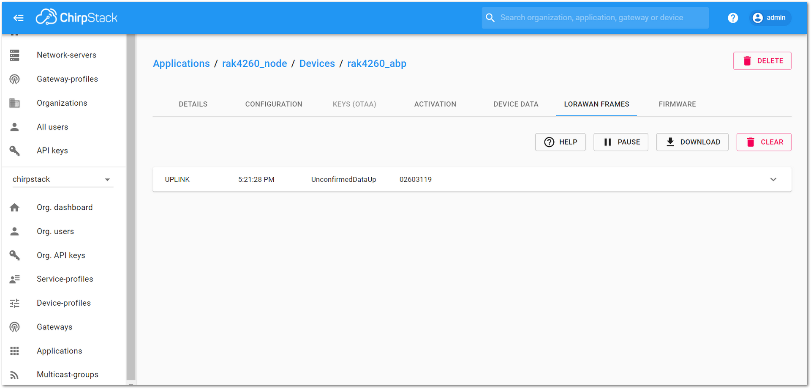This screenshot has height=389, width=811.
Task: Go to rak4260_node breadcrumb link
Action: 255,63
